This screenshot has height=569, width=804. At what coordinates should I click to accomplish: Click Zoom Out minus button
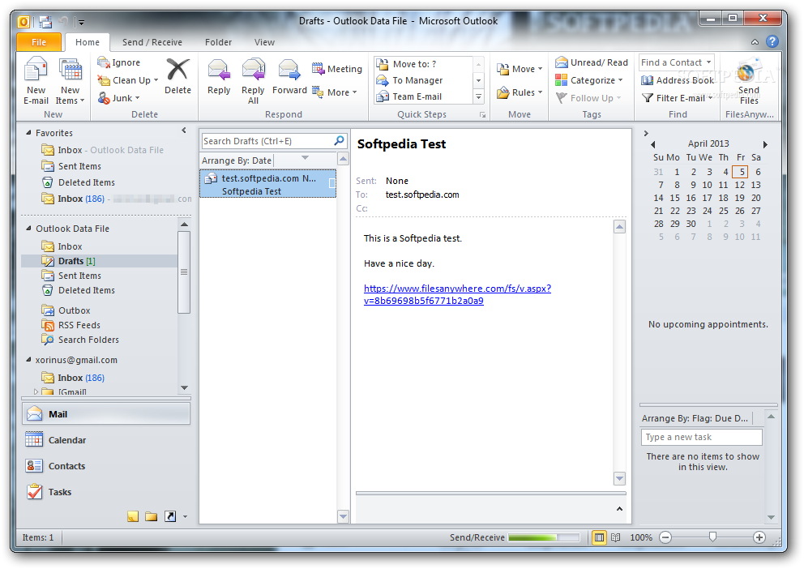pos(665,537)
